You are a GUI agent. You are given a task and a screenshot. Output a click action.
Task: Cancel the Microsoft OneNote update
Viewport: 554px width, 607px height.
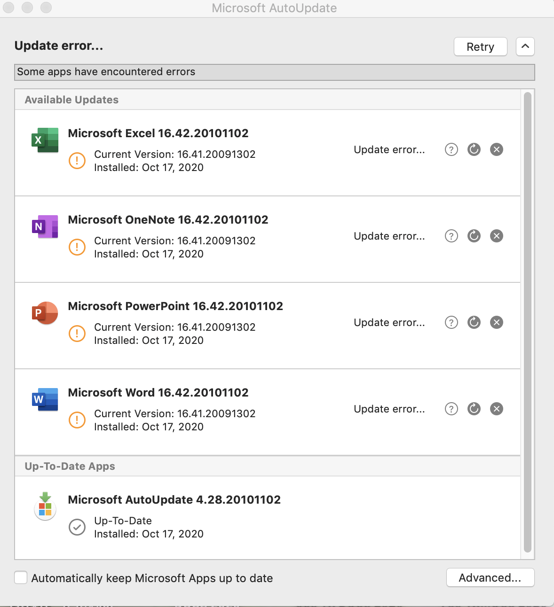(x=497, y=236)
